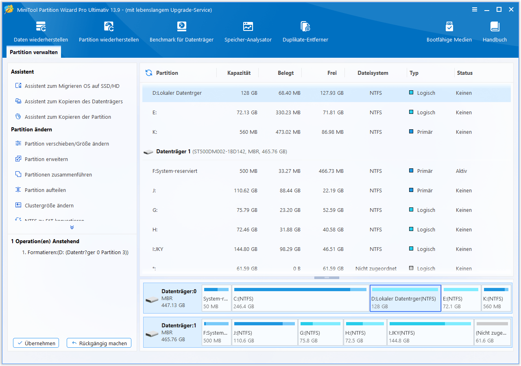Viewport: 521px width, 366px height.
Task: Click Übernehmen button
Action: point(36,343)
